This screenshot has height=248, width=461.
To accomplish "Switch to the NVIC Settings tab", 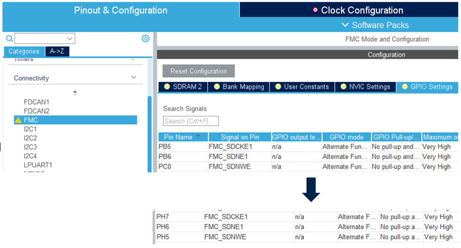I will [365, 87].
